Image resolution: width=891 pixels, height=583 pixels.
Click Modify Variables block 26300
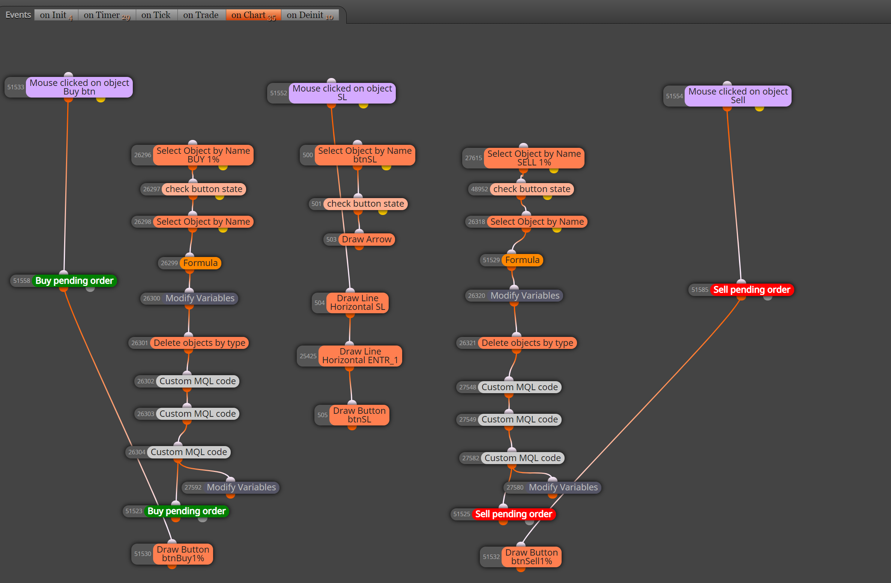[x=200, y=298]
